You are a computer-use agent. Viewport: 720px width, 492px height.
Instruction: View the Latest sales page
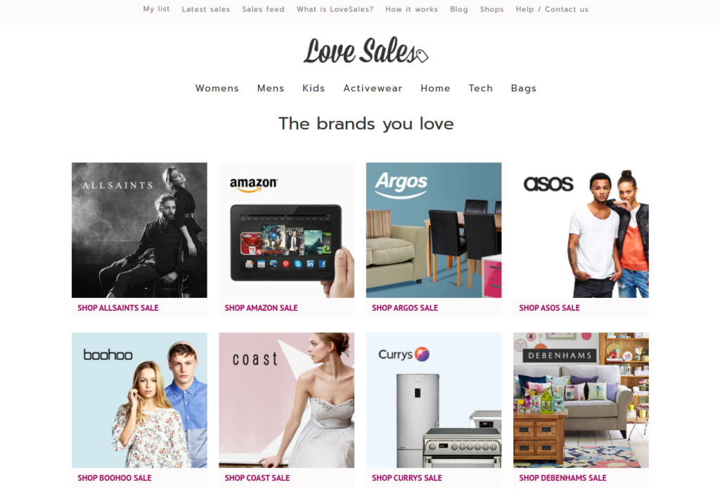(206, 9)
